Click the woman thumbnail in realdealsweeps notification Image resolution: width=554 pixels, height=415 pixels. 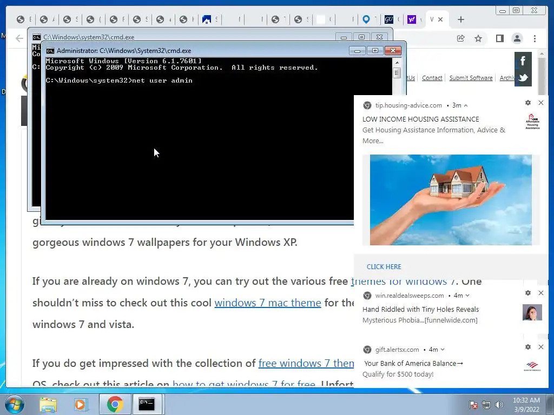point(532,312)
